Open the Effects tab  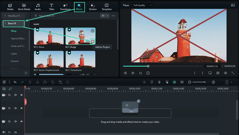click(x=79, y=7)
